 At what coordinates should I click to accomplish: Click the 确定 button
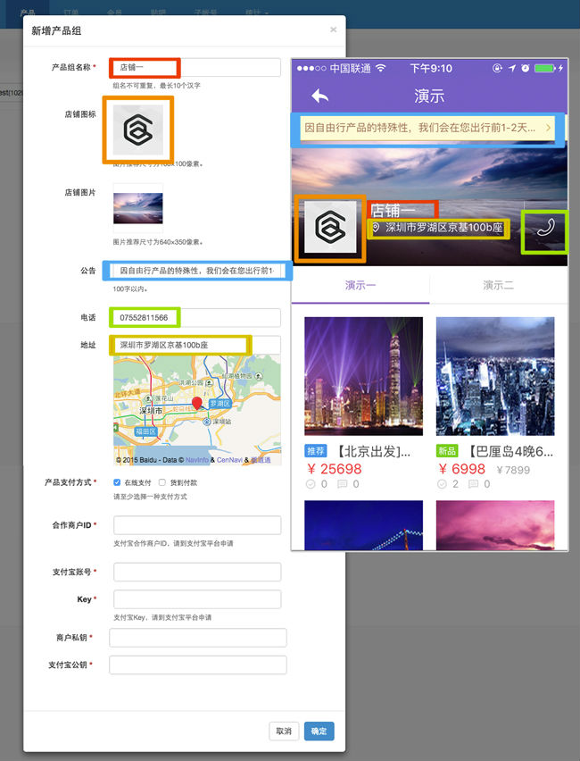(319, 732)
